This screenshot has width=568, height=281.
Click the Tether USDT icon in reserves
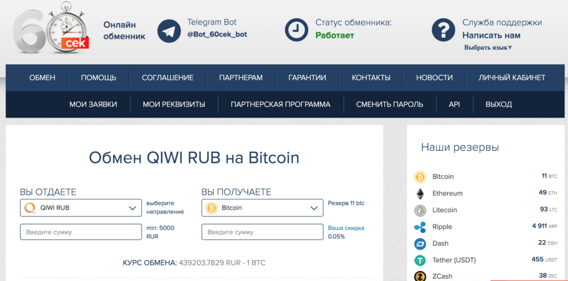pyautogui.click(x=420, y=260)
